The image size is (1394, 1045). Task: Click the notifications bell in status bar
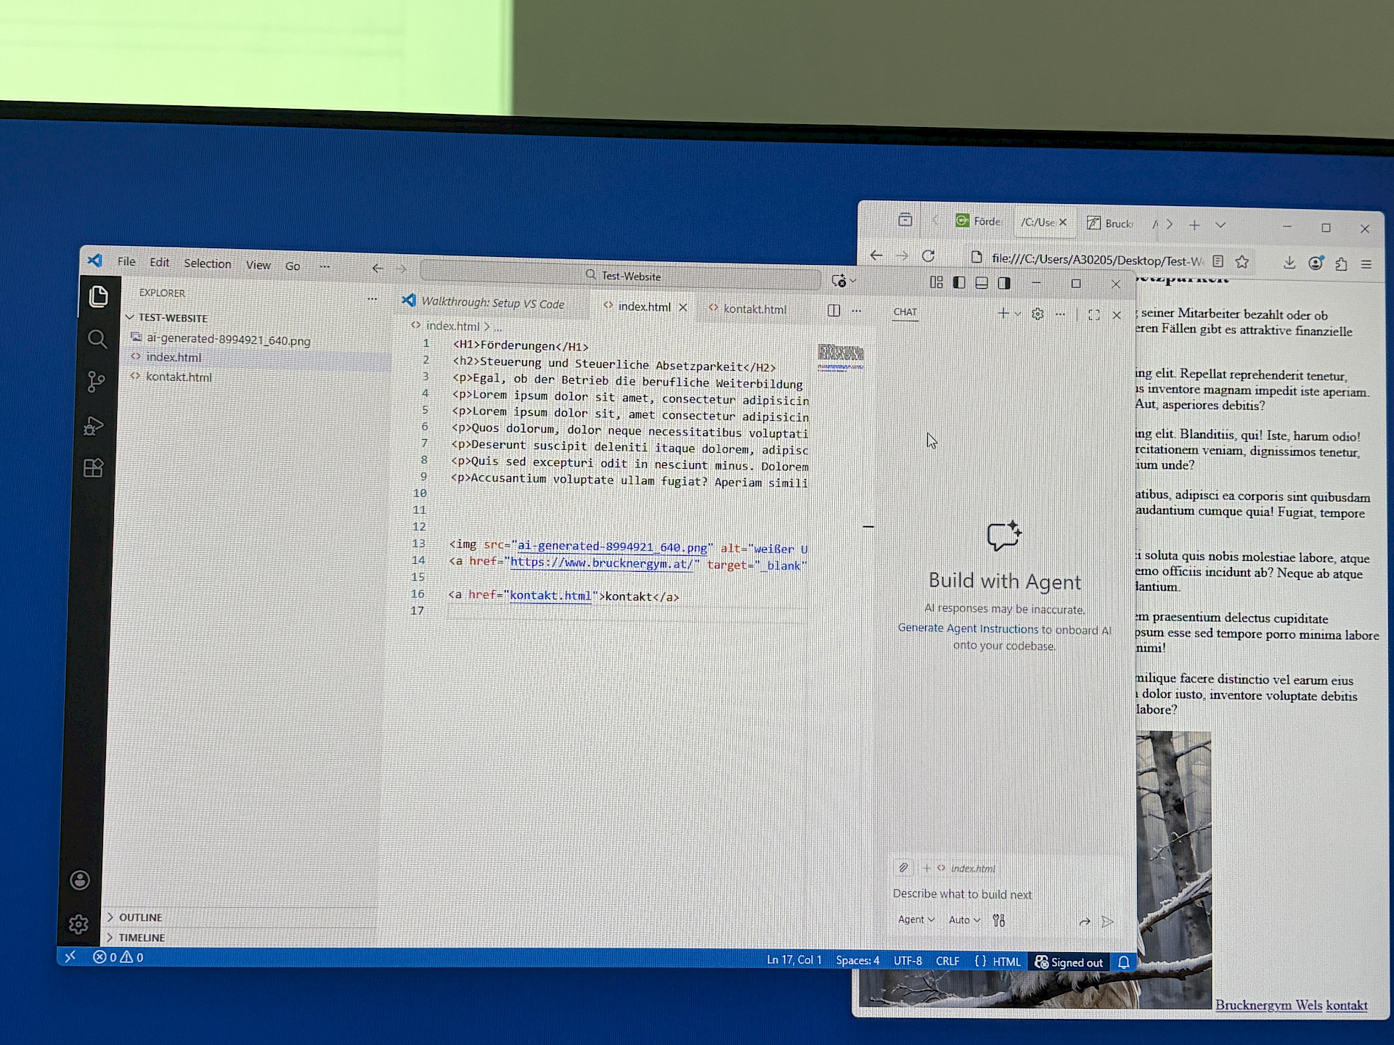pos(1123,962)
